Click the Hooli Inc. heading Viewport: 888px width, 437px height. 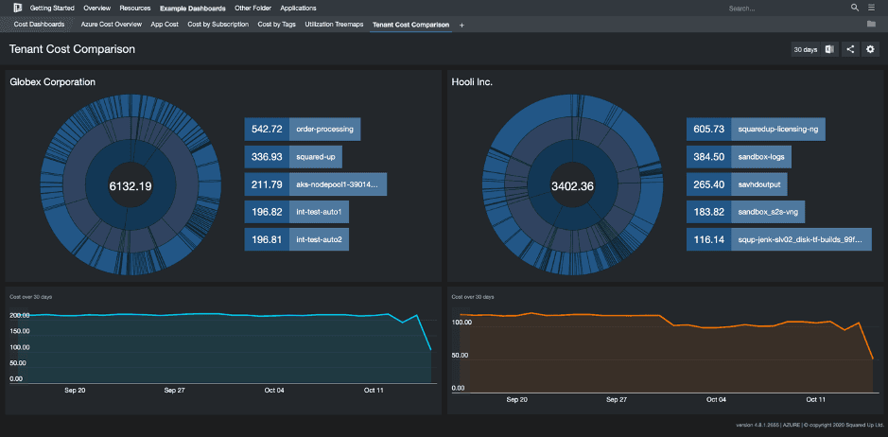[472, 82]
